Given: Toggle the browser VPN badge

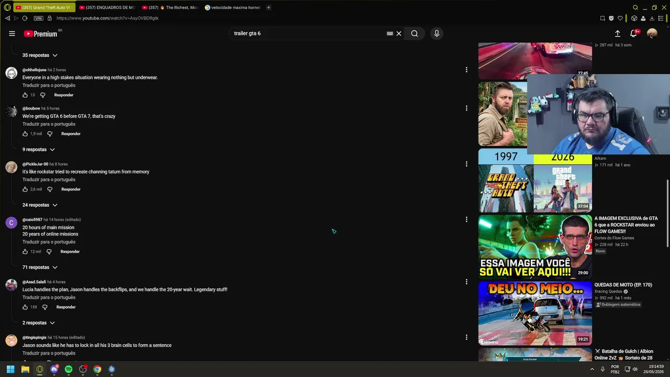Looking at the screenshot, I should (x=38, y=18).
